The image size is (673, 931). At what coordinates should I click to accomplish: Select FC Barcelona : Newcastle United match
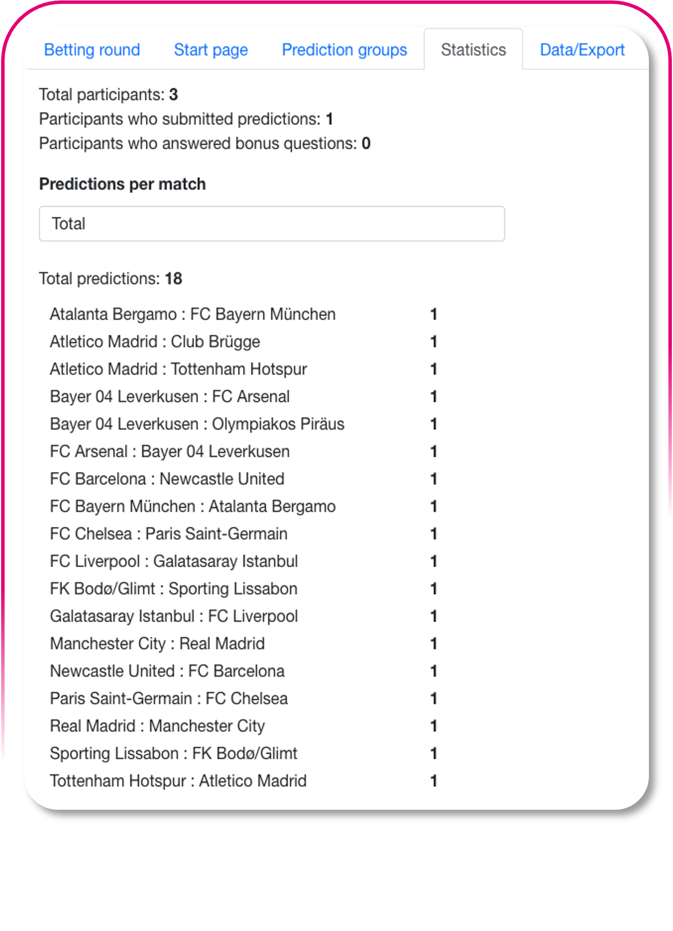(167, 479)
